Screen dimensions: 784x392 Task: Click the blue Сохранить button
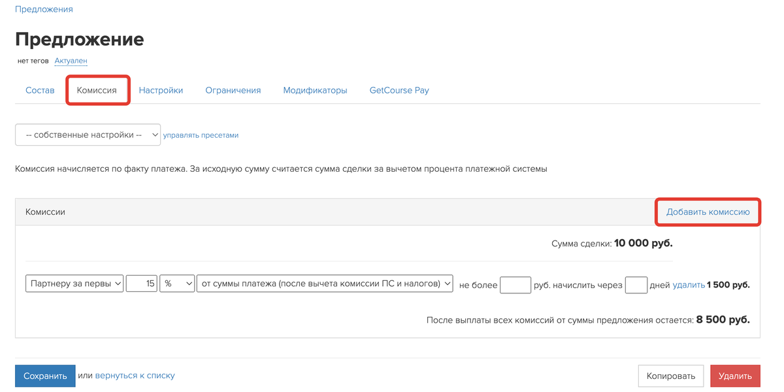(45, 376)
